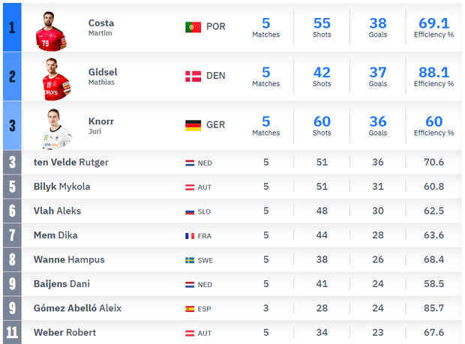
Task: Click the Germany flag next to GER
Action: click(193, 125)
